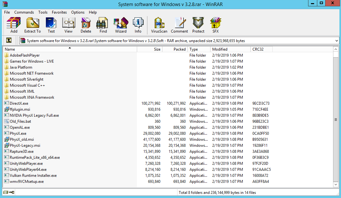Screen dimensions: 341x198
Task: Select Microsoft Visual C++ folder
Action: [x=27, y=85]
